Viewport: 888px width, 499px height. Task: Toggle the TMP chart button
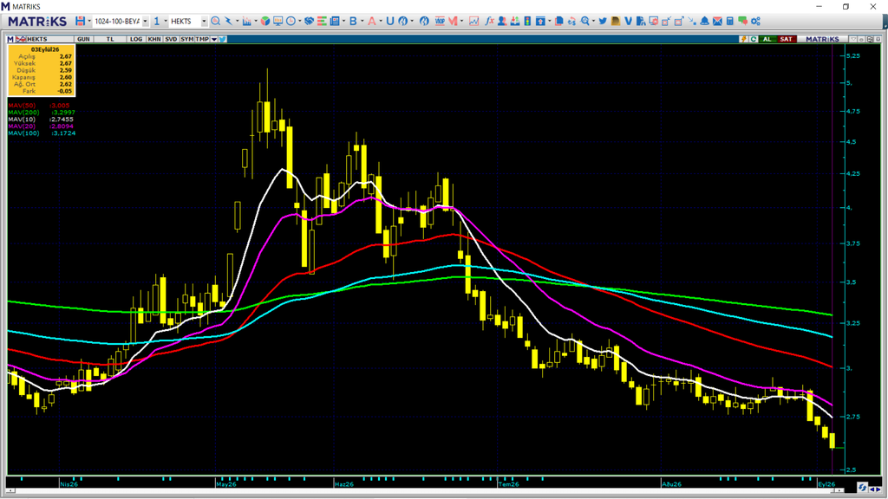pyautogui.click(x=202, y=39)
